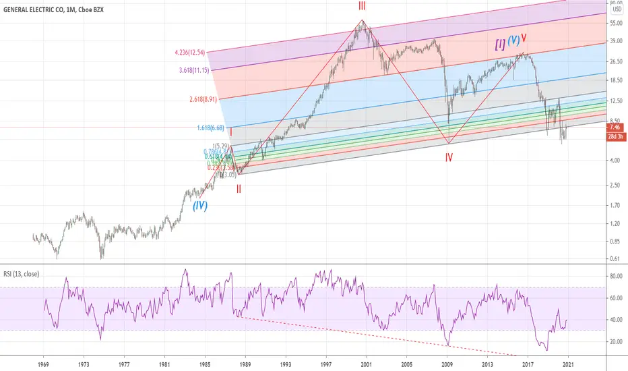This screenshot has height=371, width=628.
Task: Click the 1977 date on time axis
Action: point(124,364)
